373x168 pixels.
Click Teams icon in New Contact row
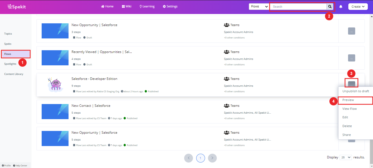tap(227, 106)
